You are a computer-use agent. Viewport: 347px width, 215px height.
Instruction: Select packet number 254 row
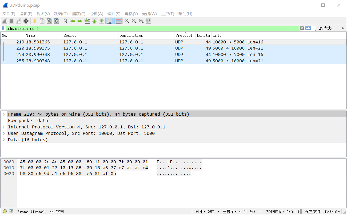click(173, 55)
